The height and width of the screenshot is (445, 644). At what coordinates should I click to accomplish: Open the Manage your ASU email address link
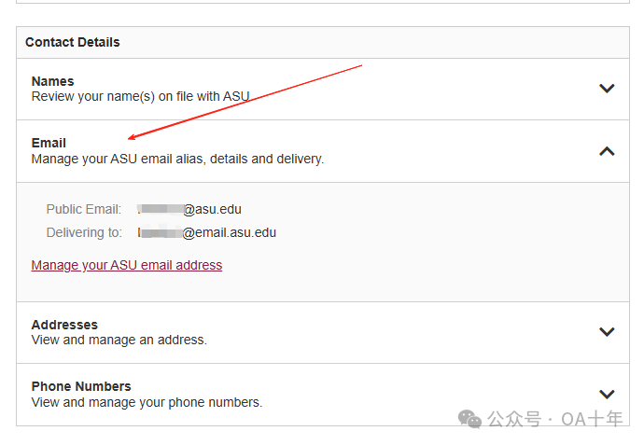tap(127, 265)
